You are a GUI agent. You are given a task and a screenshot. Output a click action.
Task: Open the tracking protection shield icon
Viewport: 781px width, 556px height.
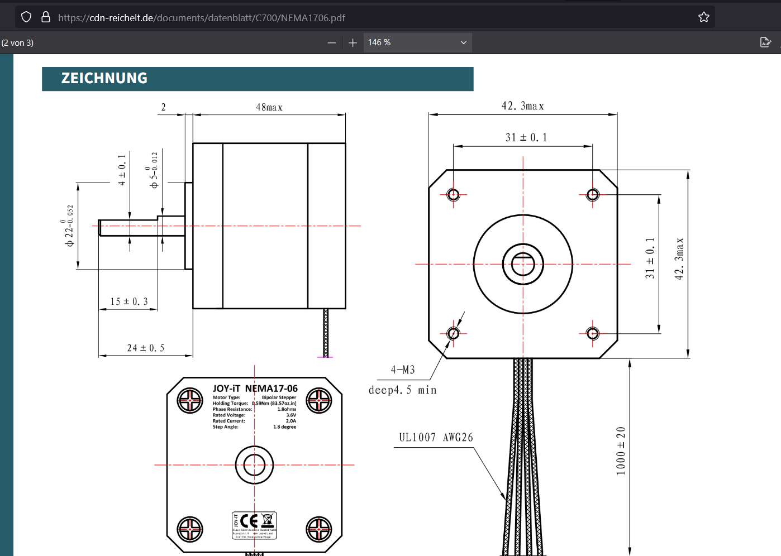(26, 17)
